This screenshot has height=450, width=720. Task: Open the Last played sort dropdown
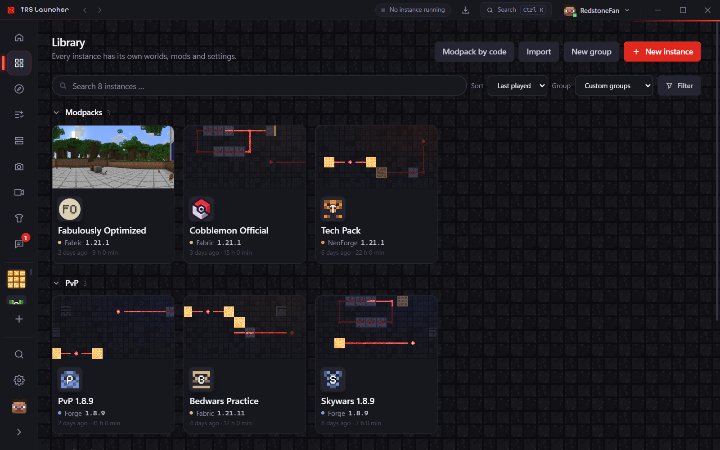click(517, 86)
